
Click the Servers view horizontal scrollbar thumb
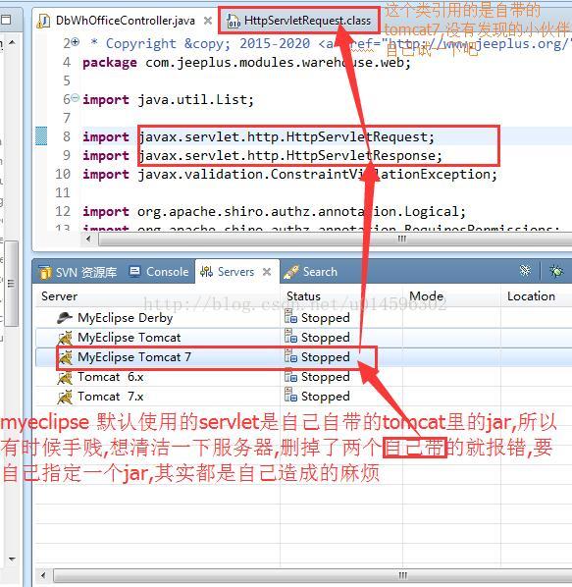point(312,575)
